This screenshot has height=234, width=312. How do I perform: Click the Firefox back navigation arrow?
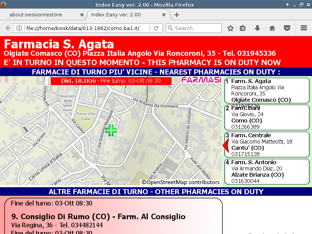click(x=7, y=28)
